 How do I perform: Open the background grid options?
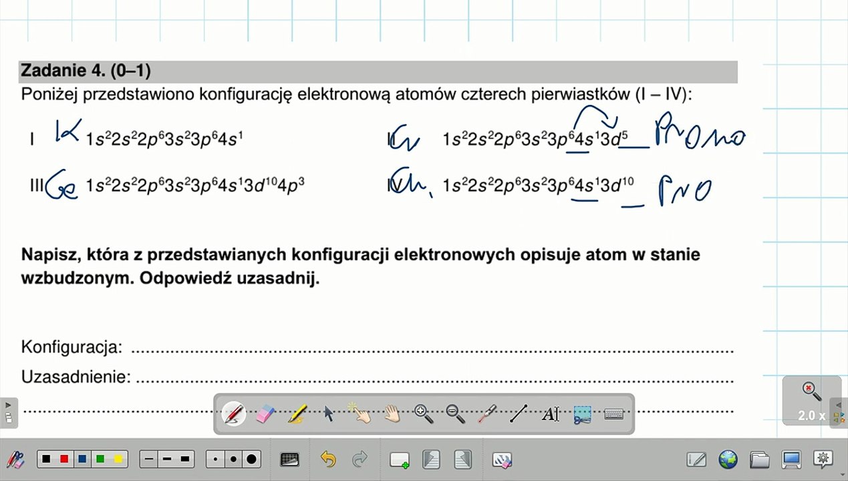click(x=289, y=460)
